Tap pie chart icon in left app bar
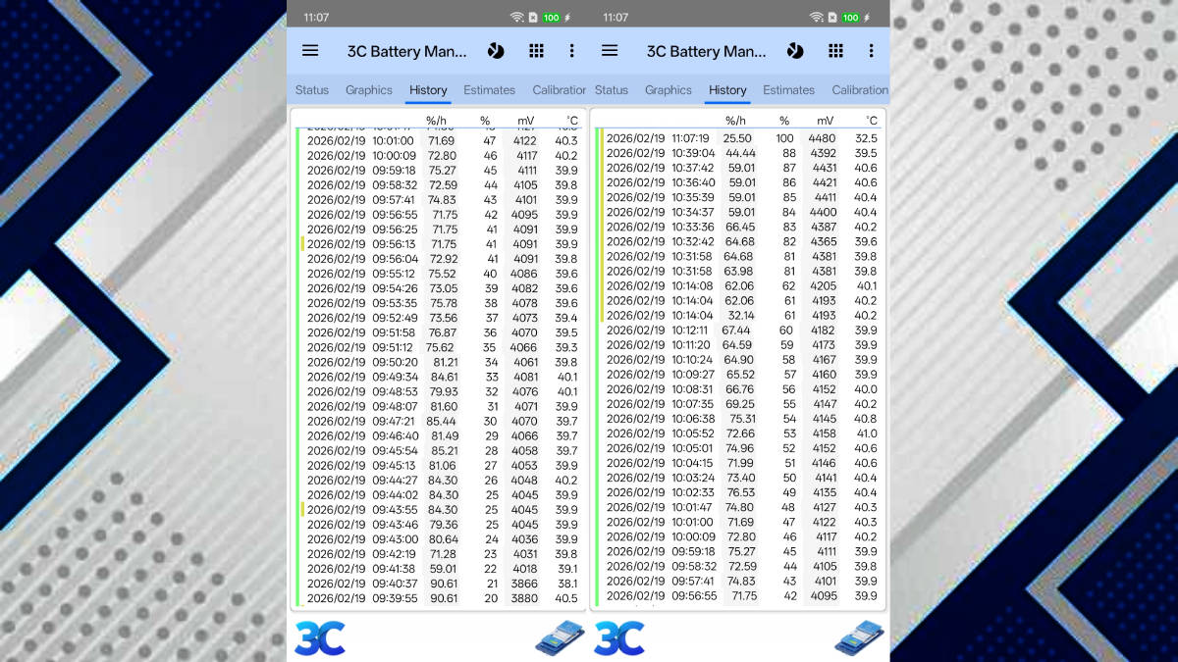Viewport: 1178px width, 662px height. 496,51
